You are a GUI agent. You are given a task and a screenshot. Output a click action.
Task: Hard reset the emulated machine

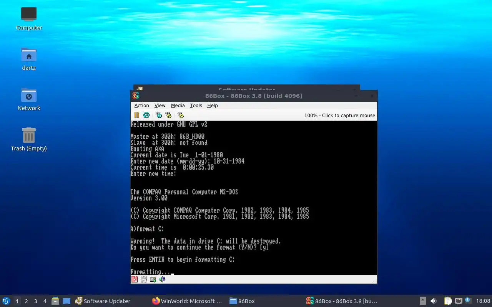[x=146, y=115]
